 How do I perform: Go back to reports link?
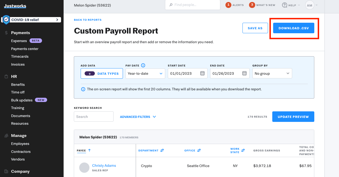coord(87,20)
